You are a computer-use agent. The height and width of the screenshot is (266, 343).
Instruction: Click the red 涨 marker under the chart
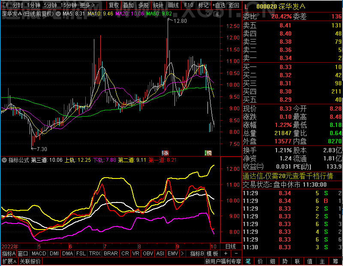click(x=165, y=153)
